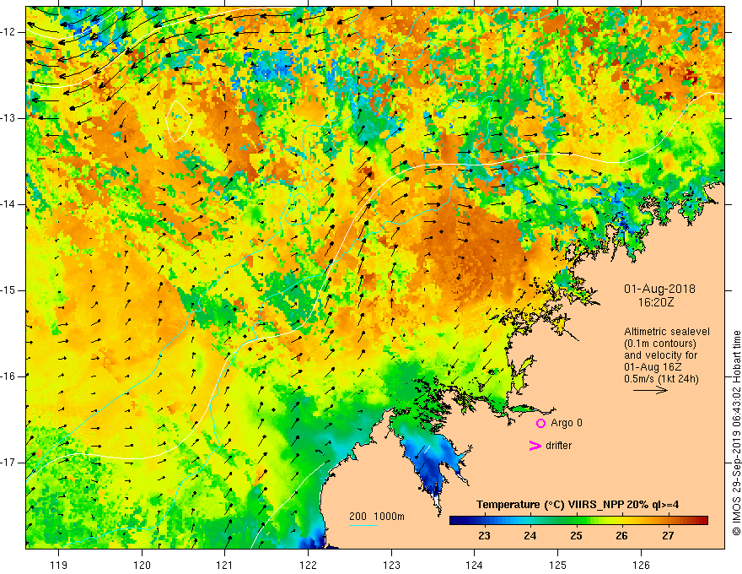Image resolution: width=742 pixels, height=574 pixels.
Task: Click the '121' longitude axis label
Action: tap(225, 565)
